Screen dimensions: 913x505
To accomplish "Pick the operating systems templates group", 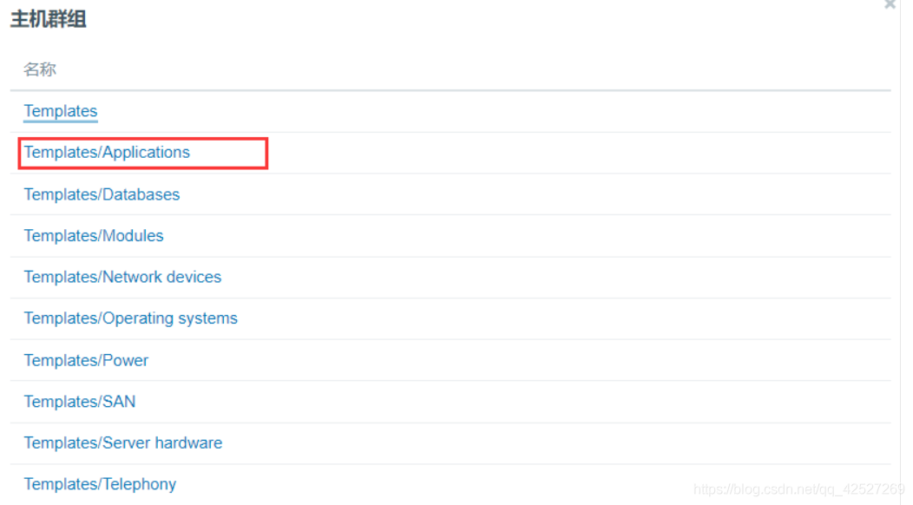I will coord(130,318).
